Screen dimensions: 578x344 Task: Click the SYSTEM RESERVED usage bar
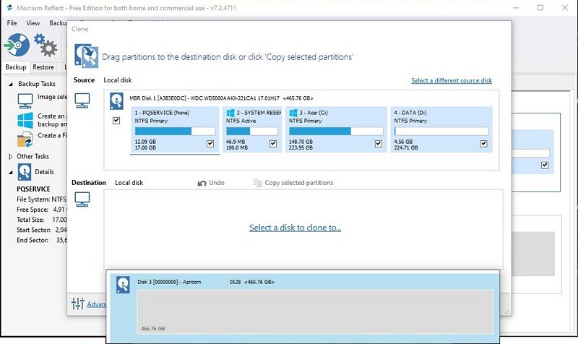tap(252, 132)
